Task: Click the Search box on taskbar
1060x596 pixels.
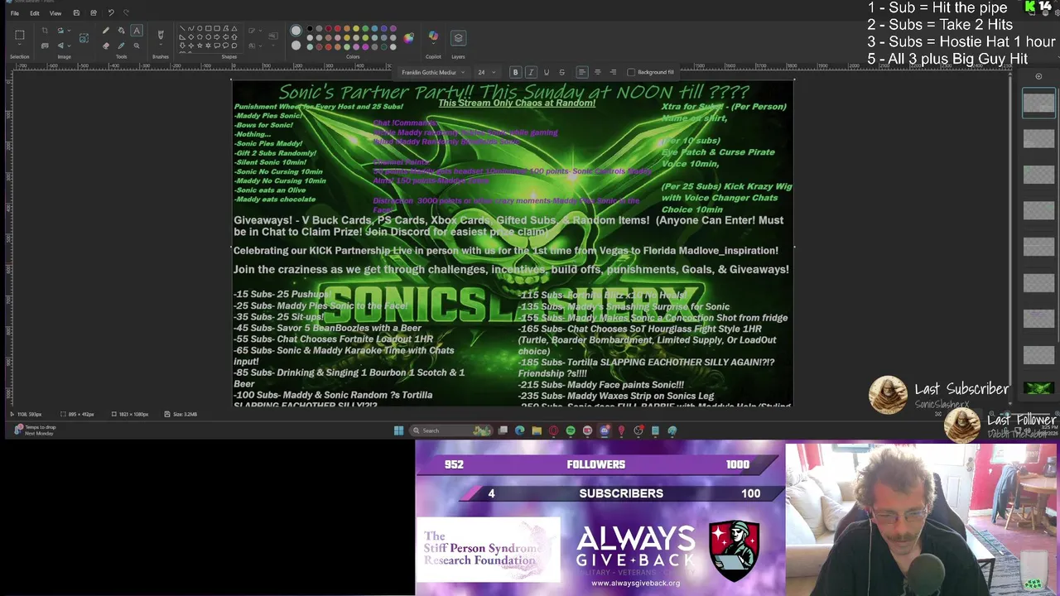Action: (x=451, y=430)
